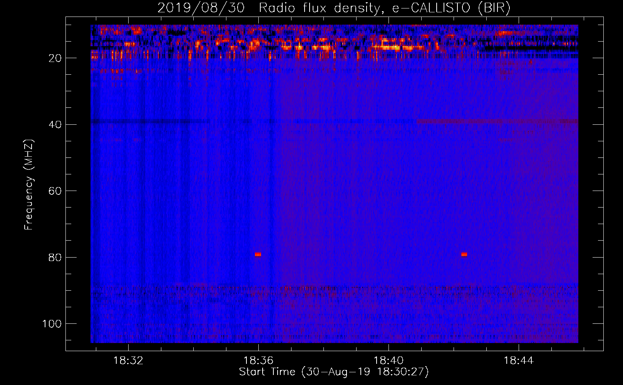Click the 'Frequency (MHZ)' axis label
This screenshot has width=623, height=385.
[29, 184]
